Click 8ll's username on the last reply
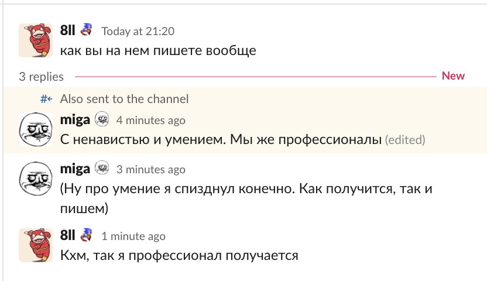 coord(68,235)
